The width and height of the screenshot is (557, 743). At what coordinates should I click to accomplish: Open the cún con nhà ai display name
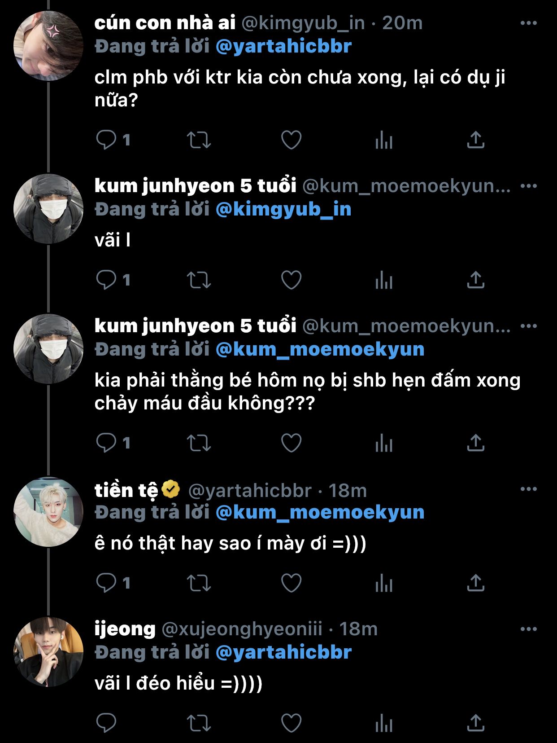click(165, 23)
